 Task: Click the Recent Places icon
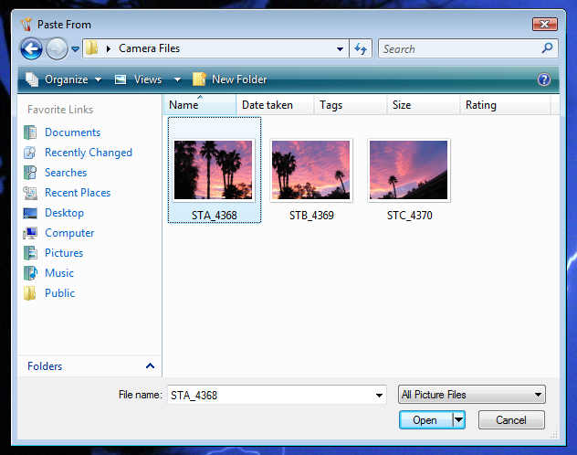click(x=30, y=193)
